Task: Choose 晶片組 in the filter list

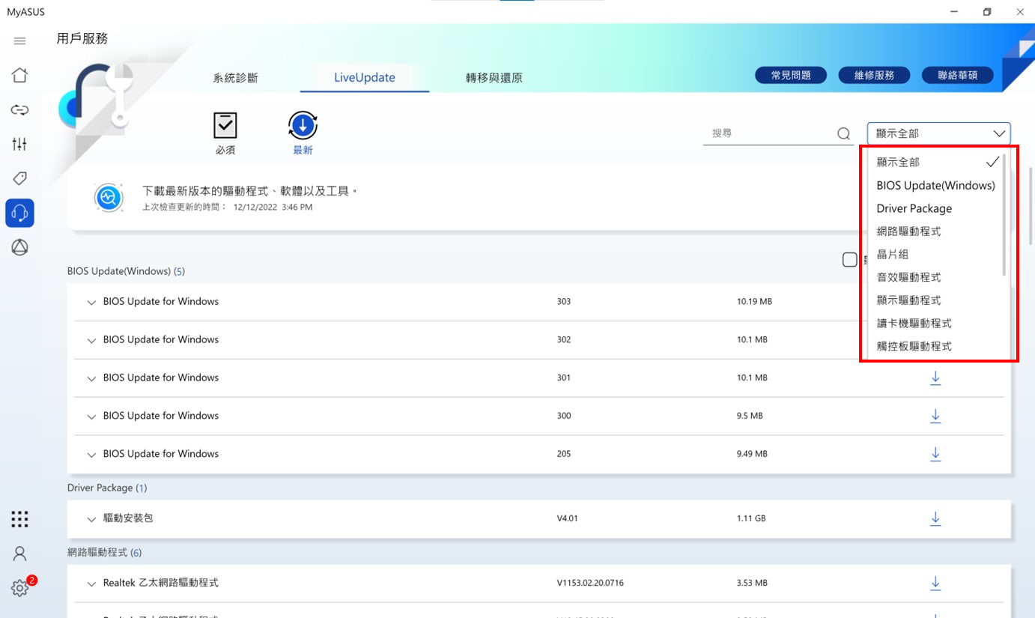Action: tap(936, 255)
